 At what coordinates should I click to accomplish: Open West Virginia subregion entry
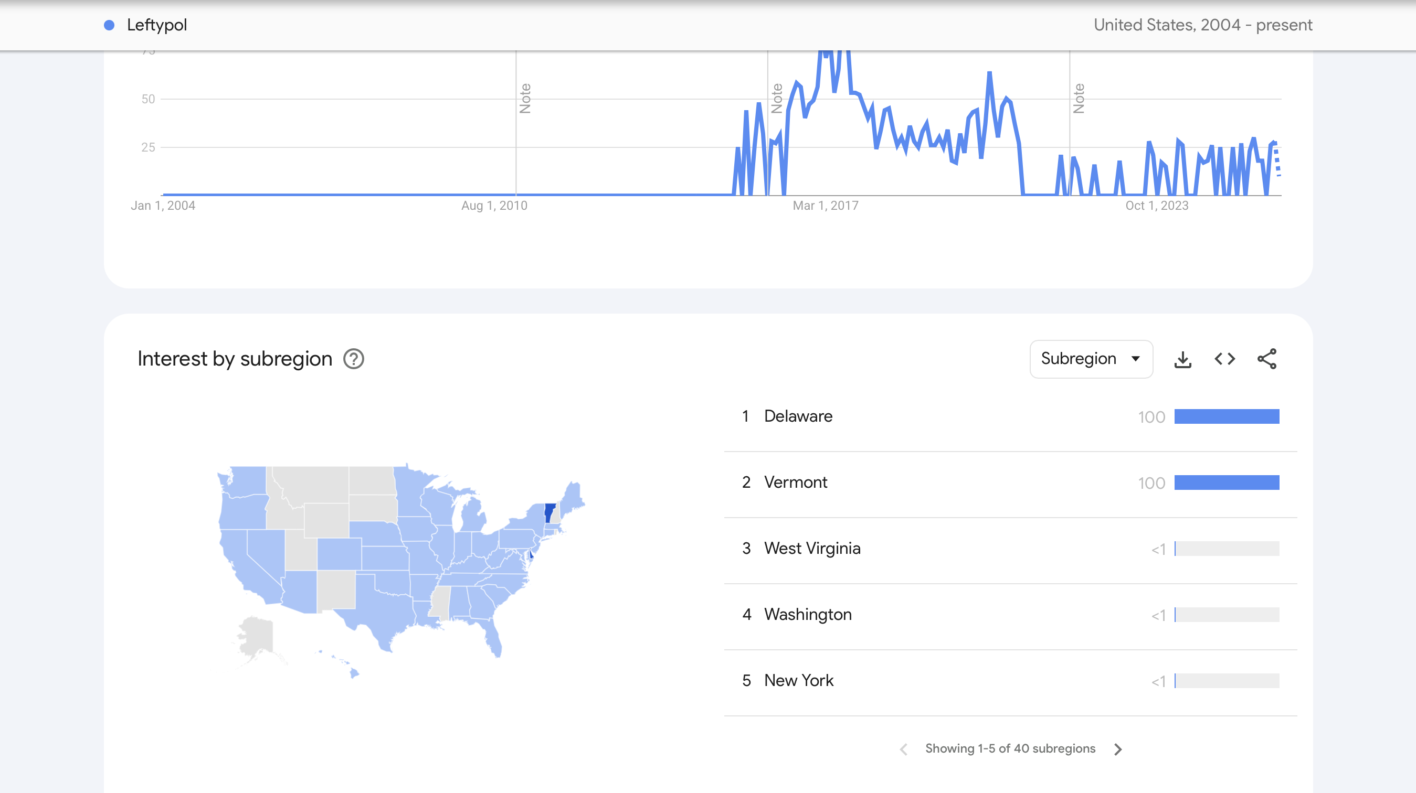812,548
